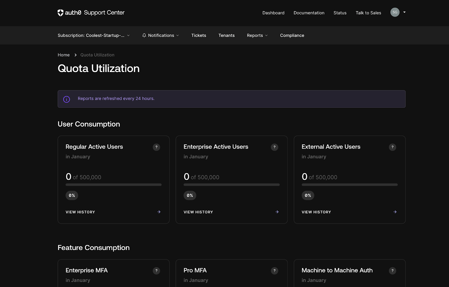Screen dimensions: 449x287
Task: Open help tooltip for Enterprise Active Users
Action: tap(274, 147)
